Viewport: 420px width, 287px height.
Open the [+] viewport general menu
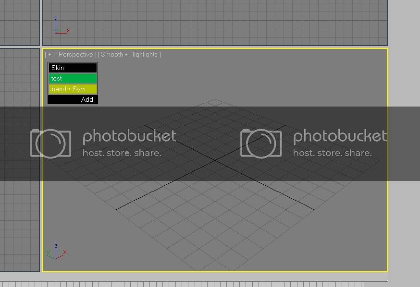[x=49, y=55]
